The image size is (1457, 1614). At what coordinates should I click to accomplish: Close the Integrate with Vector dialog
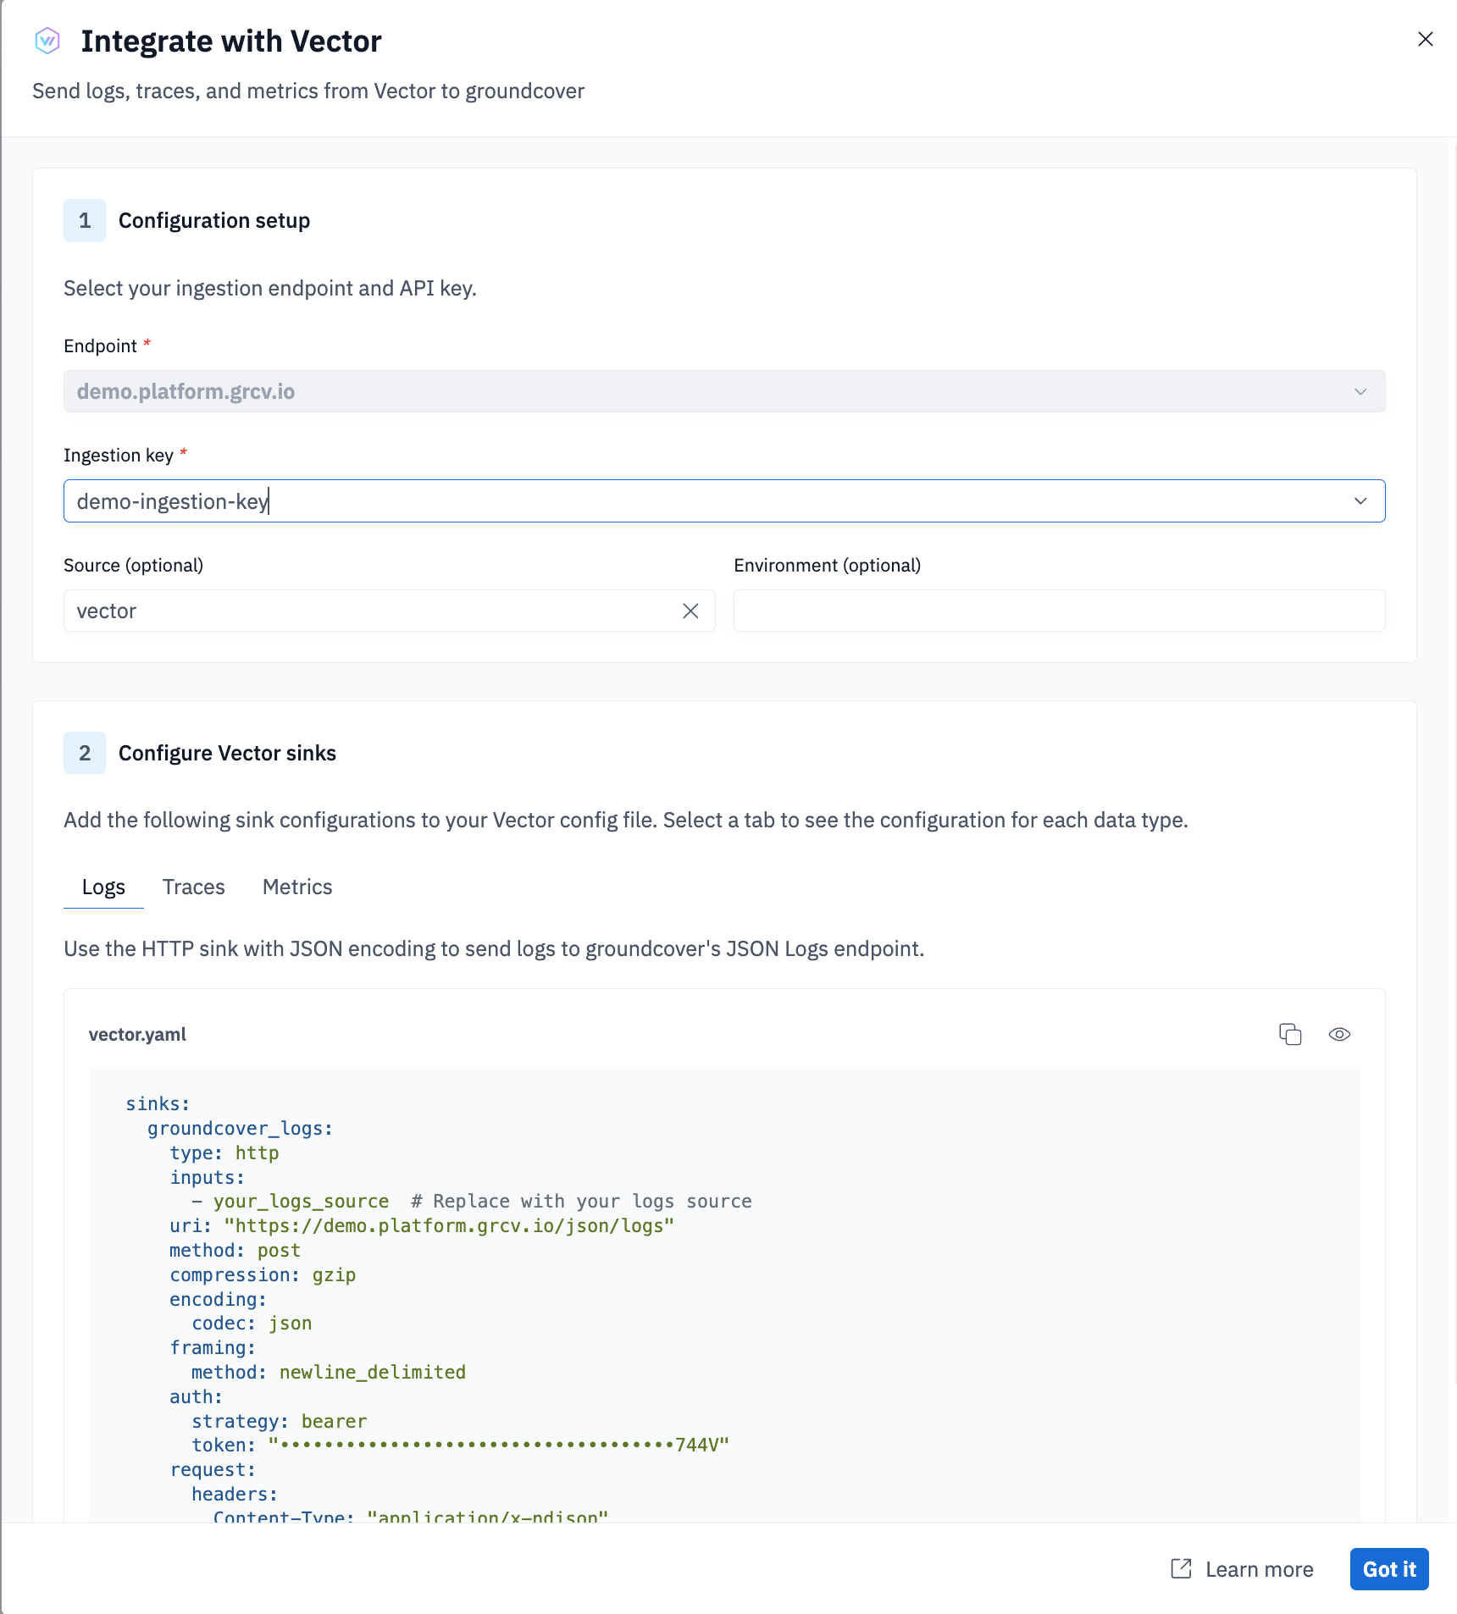coord(1425,40)
